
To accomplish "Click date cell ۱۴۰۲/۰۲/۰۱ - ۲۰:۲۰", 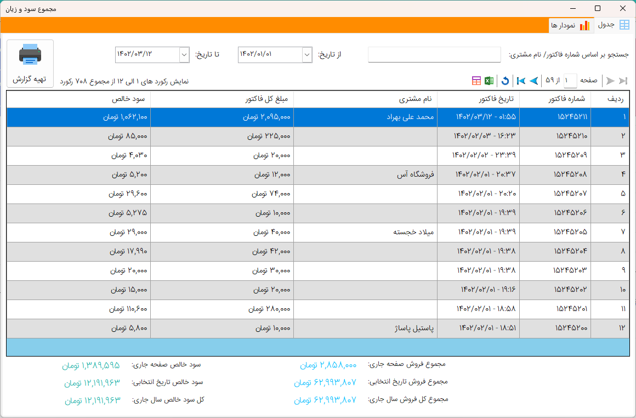I will coord(479,194).
